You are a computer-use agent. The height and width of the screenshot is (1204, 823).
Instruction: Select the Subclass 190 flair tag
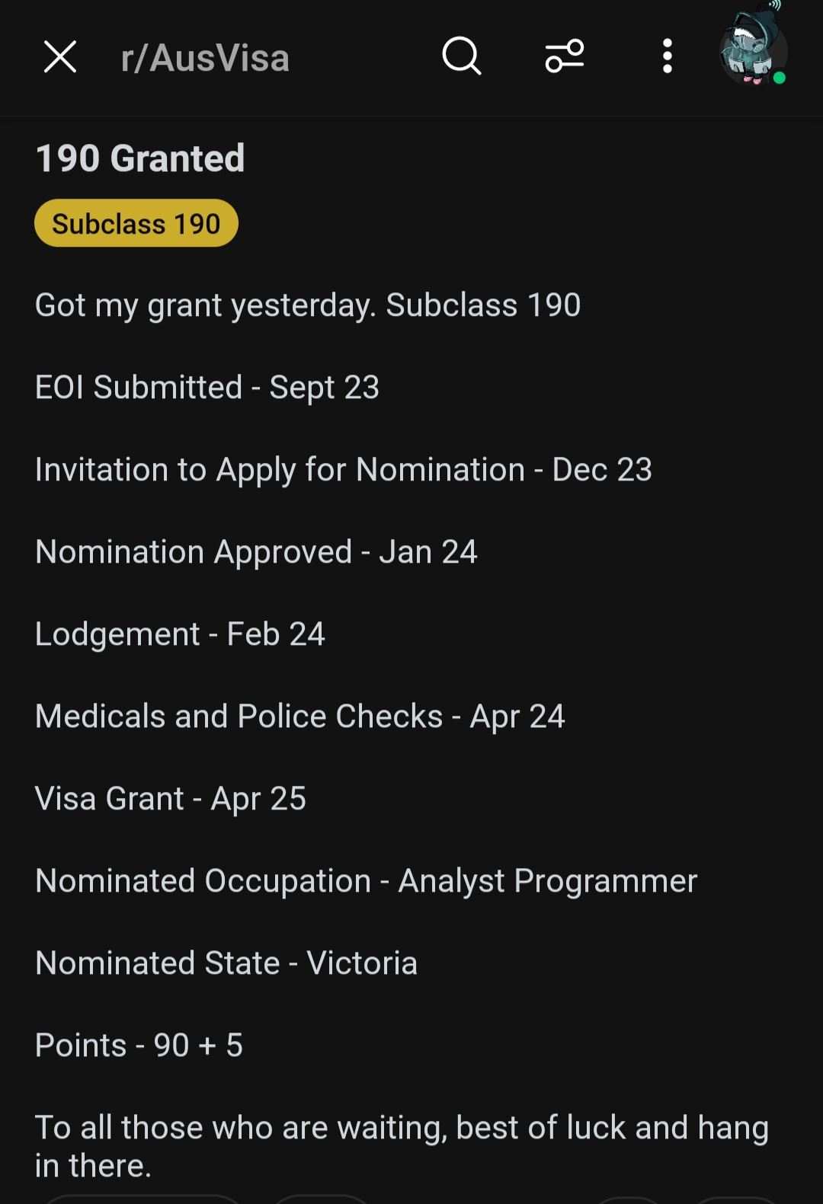[x=136, y=223]
